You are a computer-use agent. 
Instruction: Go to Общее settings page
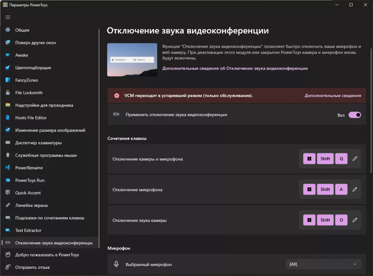50,30
